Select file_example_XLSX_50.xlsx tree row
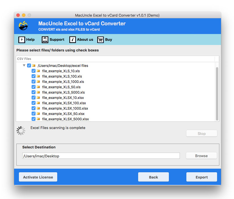 [x=63, y=114]
